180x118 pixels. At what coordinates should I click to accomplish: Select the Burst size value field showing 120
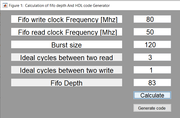tap(152, 44)
